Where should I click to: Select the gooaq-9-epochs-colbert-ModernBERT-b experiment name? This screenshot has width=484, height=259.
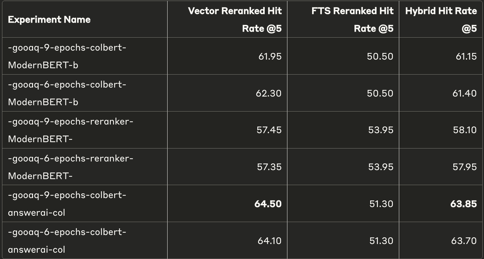pyautogui.click(x=67, y=56)
